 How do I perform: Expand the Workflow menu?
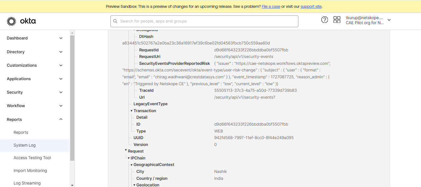click(x=35, y=106)
